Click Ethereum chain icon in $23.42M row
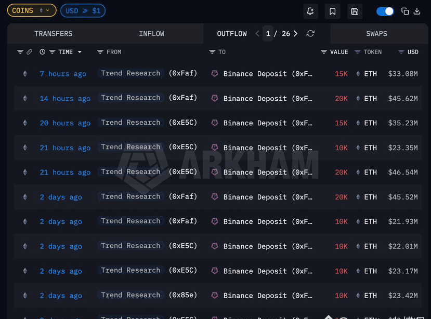Image resolution: width=431 pixels, height=319 pixels. [x=25, y=296]
